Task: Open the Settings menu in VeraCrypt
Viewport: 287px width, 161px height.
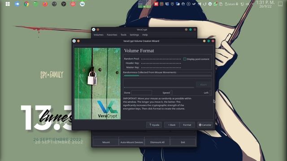Action: pyautogui.click(x=135, y=35)
